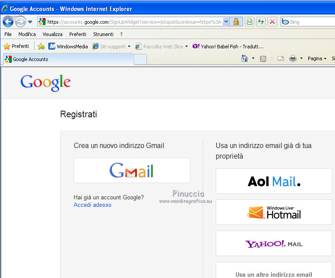Open the Pagina command menu
The image size is (335, 278).
click(x=317, y=58)
